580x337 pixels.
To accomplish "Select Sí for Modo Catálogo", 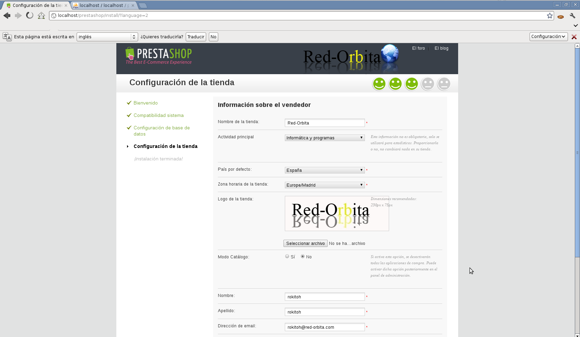I will [x=287, y=256].
